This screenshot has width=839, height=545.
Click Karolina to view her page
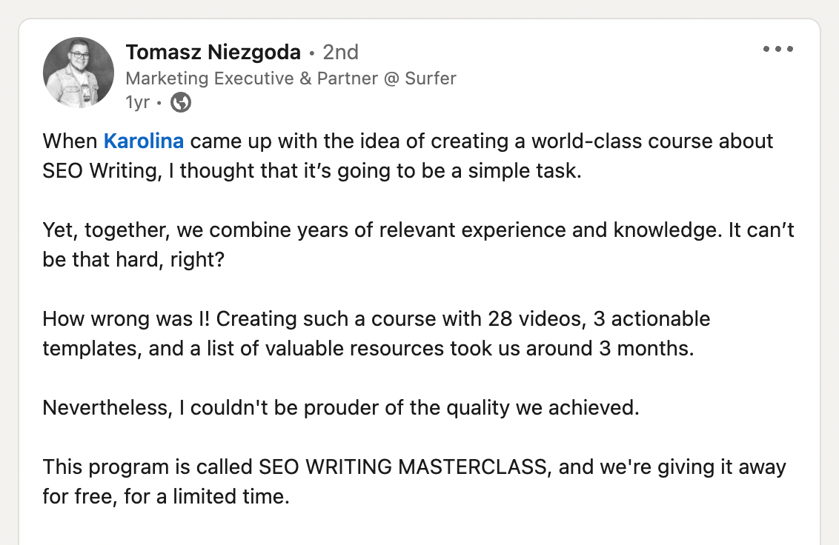144,141
